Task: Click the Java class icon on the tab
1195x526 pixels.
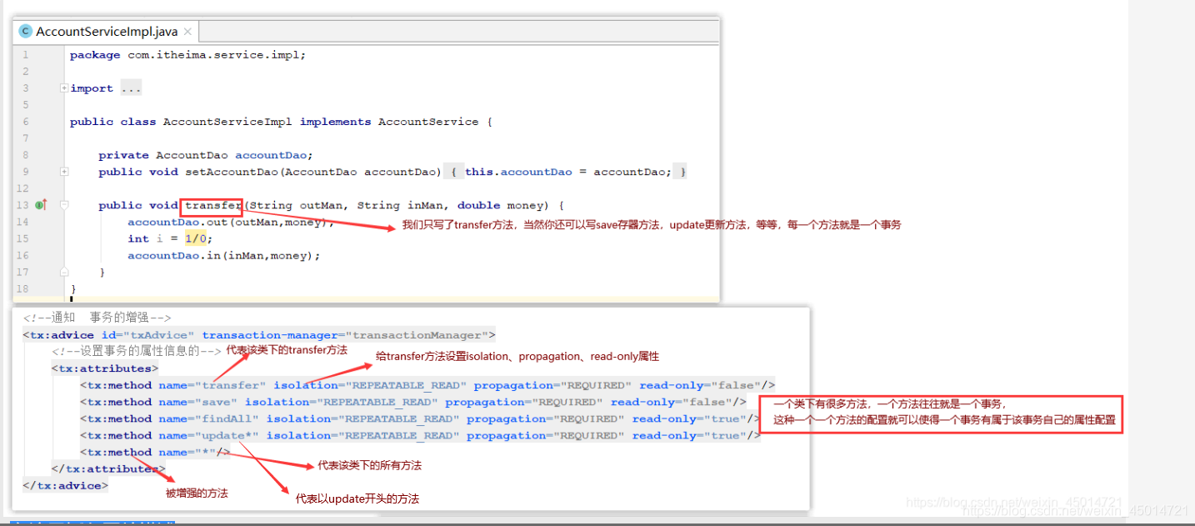Action: pyautogui.click(x=26, y=32)
